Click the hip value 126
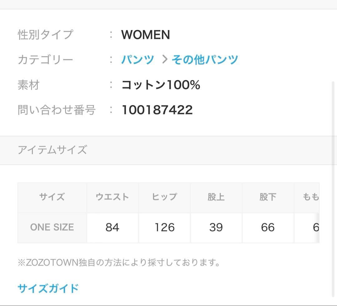Image resolution: width=337 pixels, height=306 pixels. (164, 227)
